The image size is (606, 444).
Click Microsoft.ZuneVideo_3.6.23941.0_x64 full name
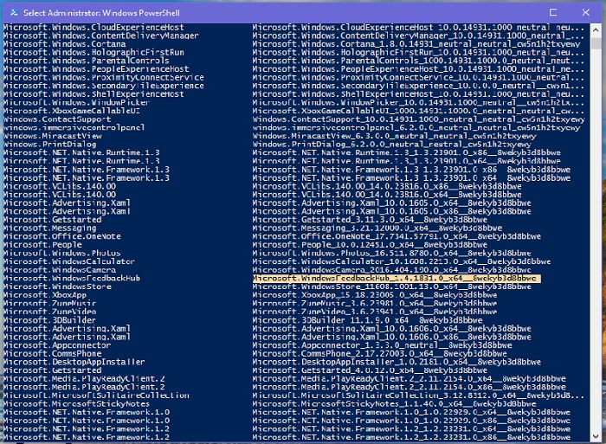pyautogui.click(x=375, y=312)
